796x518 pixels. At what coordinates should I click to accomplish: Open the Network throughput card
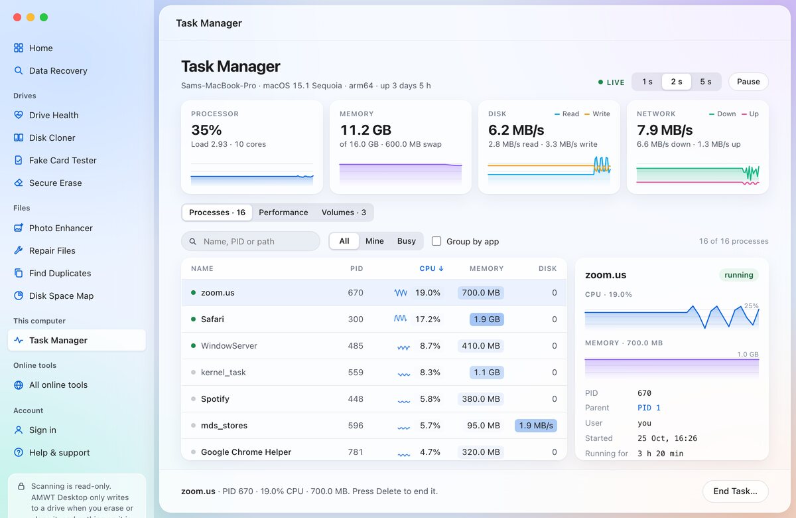pyautogui.click(x=698, y=147)
